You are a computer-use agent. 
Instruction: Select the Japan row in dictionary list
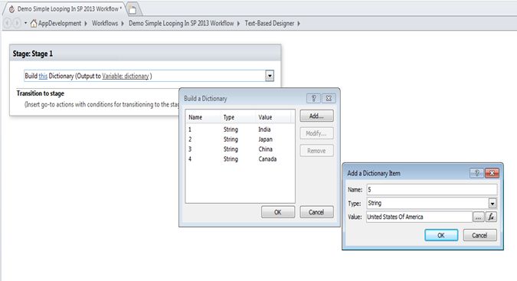click(x=240, y=139)
